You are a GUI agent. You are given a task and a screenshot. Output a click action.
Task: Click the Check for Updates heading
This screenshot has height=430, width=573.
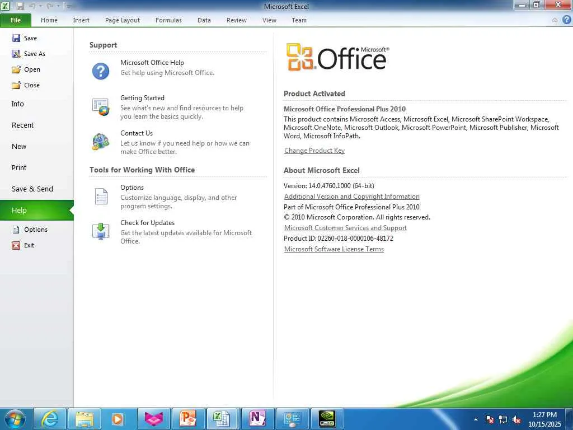coord(147,223)
